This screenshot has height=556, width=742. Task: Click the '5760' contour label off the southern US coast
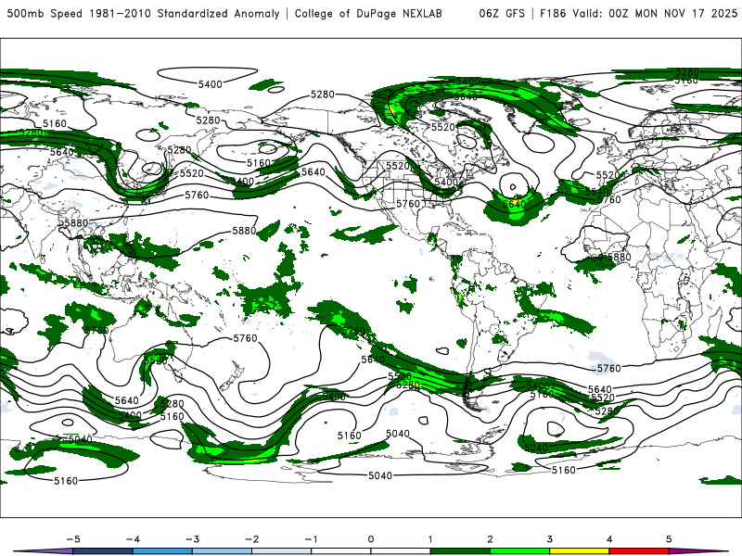(x=408, y=204)
